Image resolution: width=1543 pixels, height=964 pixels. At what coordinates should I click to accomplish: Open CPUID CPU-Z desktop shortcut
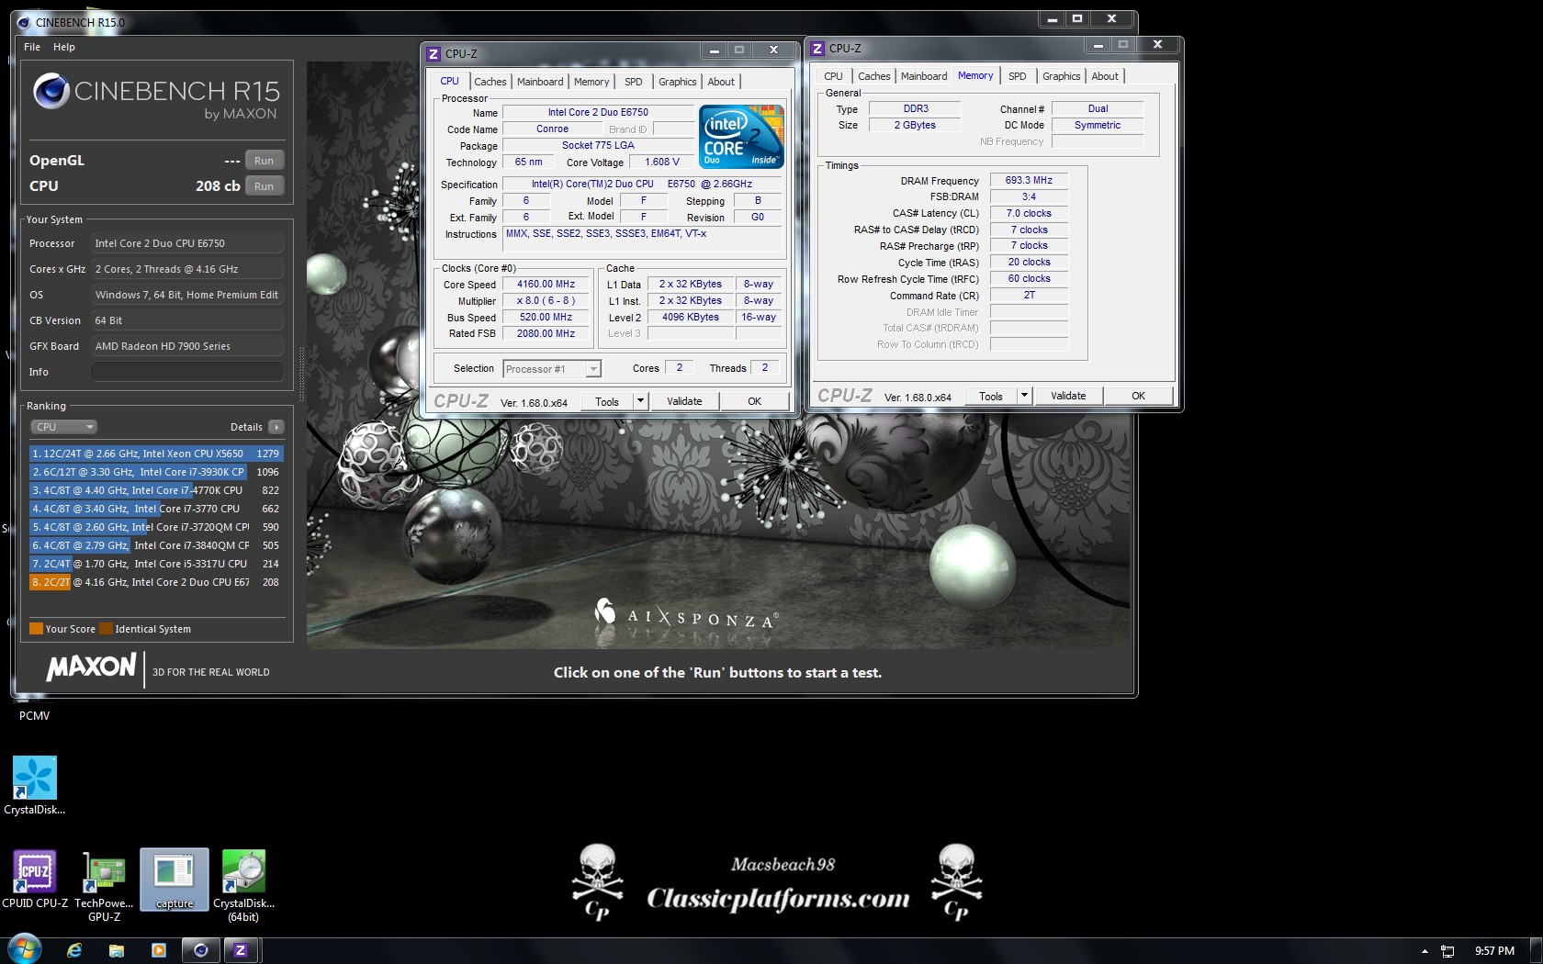click(x=35, y=879)
